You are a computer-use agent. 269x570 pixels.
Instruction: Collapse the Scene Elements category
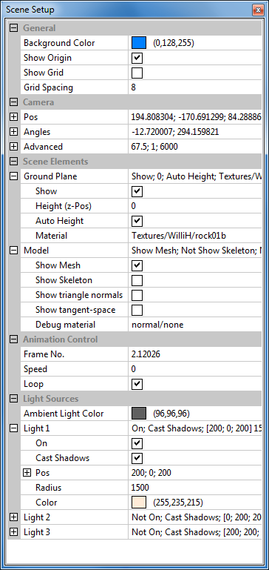13,162
